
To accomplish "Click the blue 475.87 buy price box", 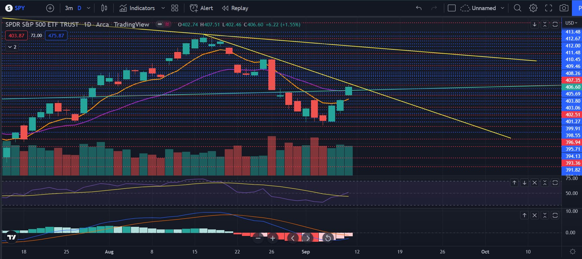I will click(56, 35).
